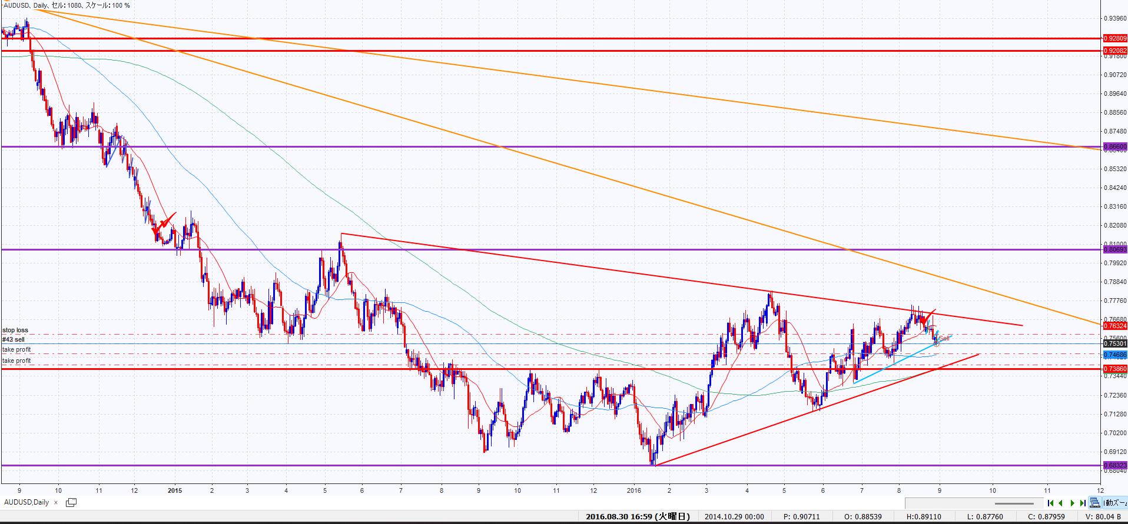This screenshot has width=1128, height=524.
Task: Click the 0.68323 purple support price tag
Action: 1114,465
